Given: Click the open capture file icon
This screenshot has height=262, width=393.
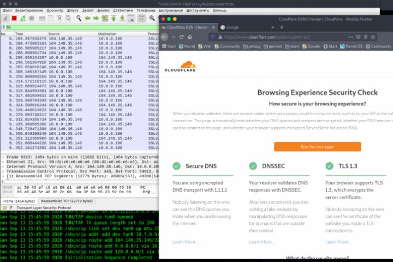Looking at the screenshot, I should pyautogui.click(x=42, y=19).
